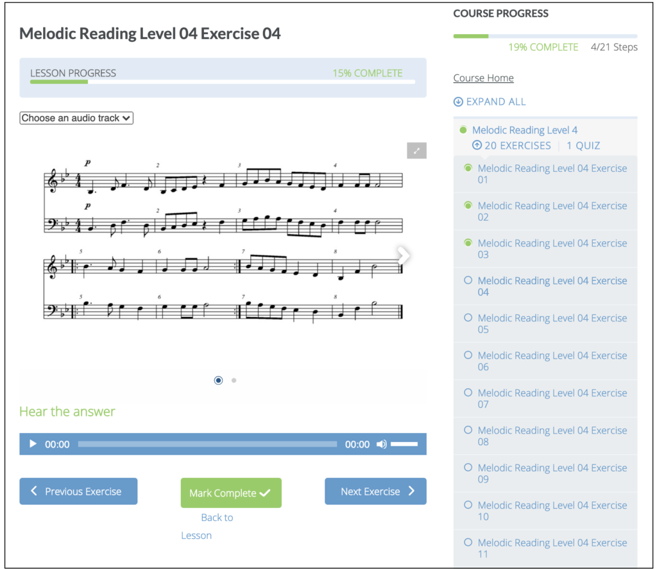Screen dimensions: 657x569
Task: Open the Course Home link
Action: click(x=483, y=78)
